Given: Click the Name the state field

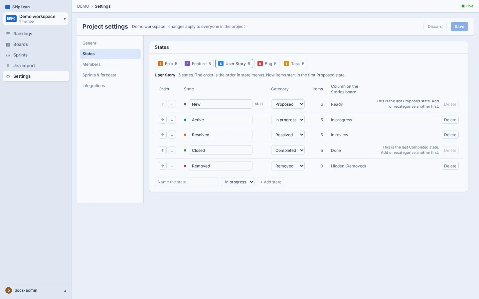Looking at the screenshot, I should point(186,182).
